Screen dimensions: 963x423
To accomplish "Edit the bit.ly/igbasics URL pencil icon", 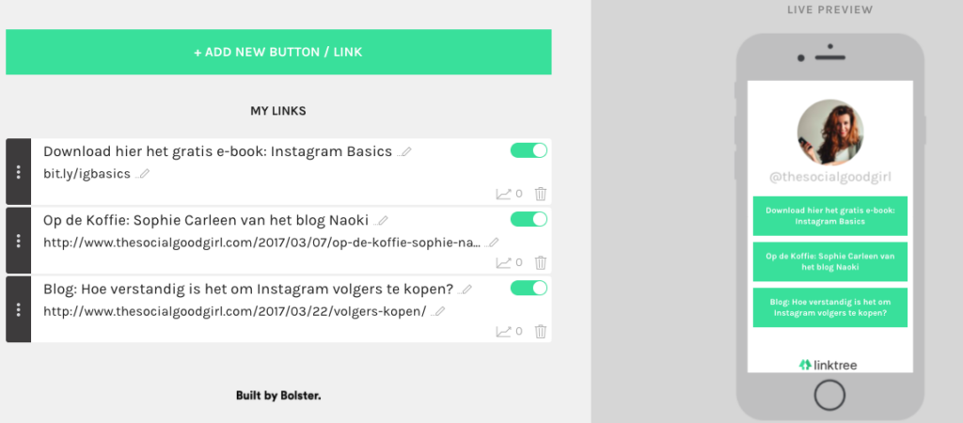I will click(143, 174).
